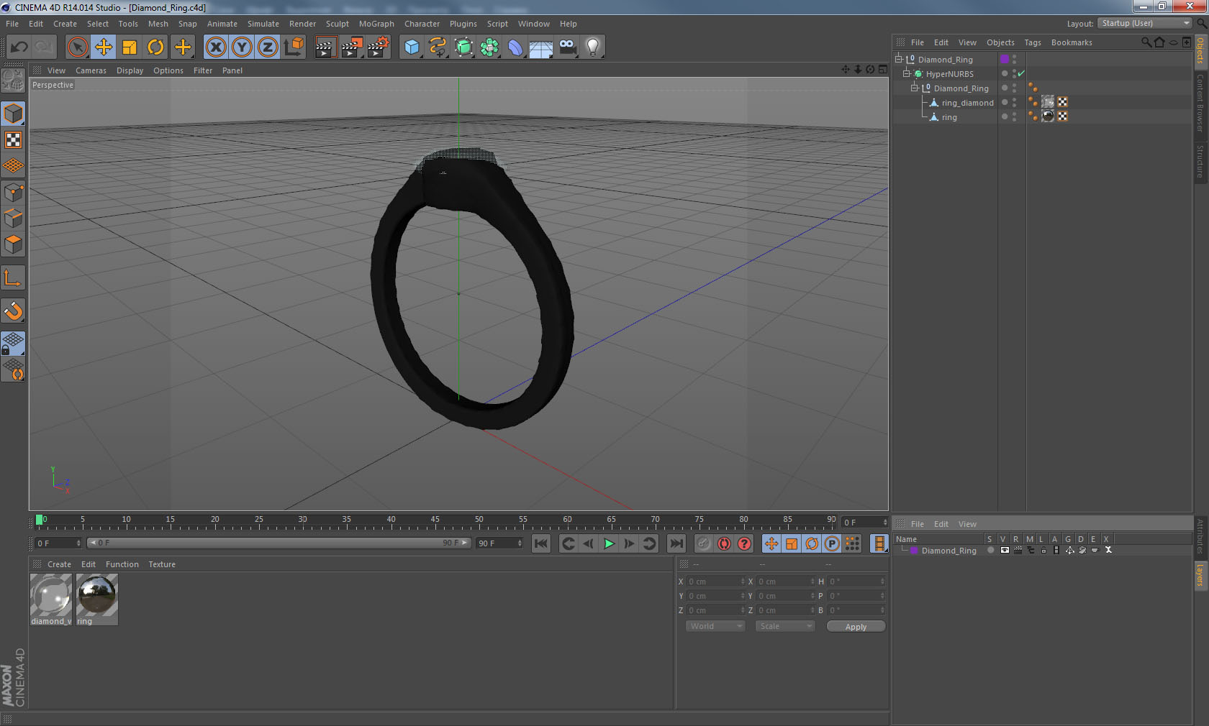Image resolution: width=1209 pixels, height=726 pixels.
Task: Play the animation forward
Action: [x=609, y=543]
